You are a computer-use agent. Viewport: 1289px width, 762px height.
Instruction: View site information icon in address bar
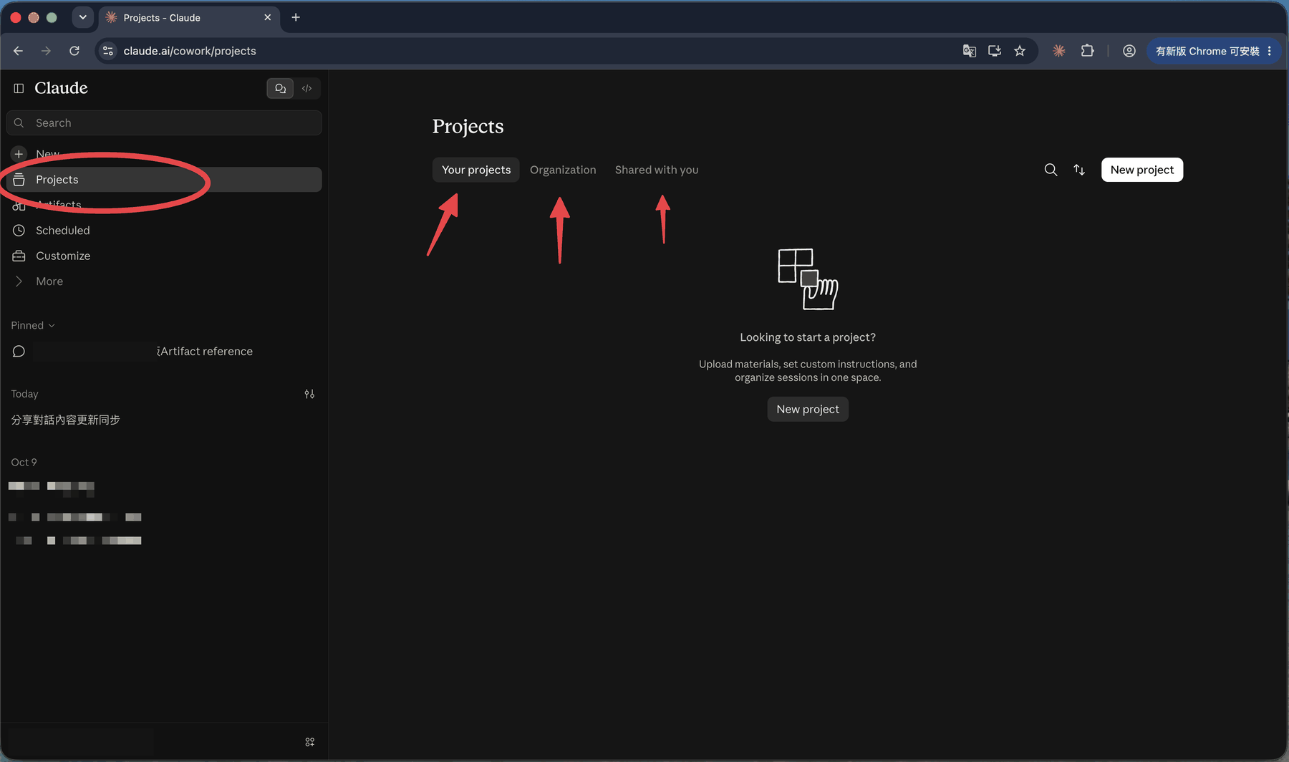[108, 51]
